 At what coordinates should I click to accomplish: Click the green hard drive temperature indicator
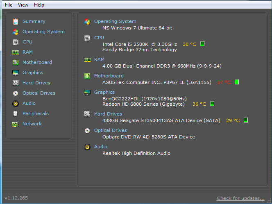point(246,120)
